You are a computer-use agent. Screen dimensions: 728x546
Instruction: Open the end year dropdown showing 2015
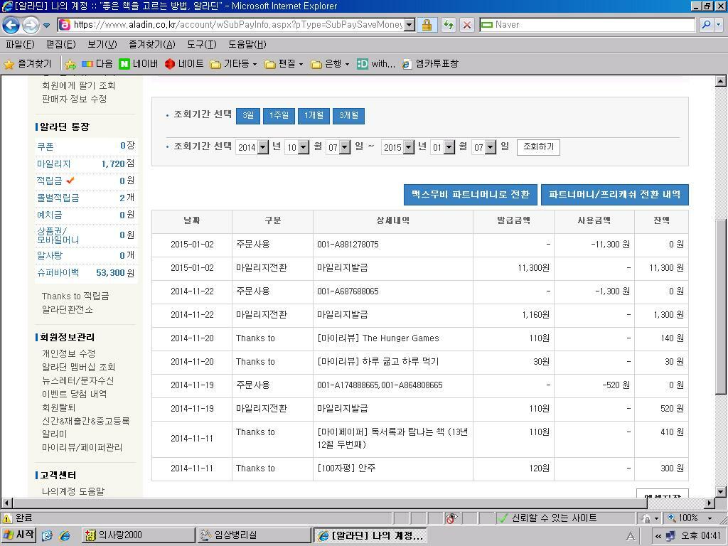(397, 147)
